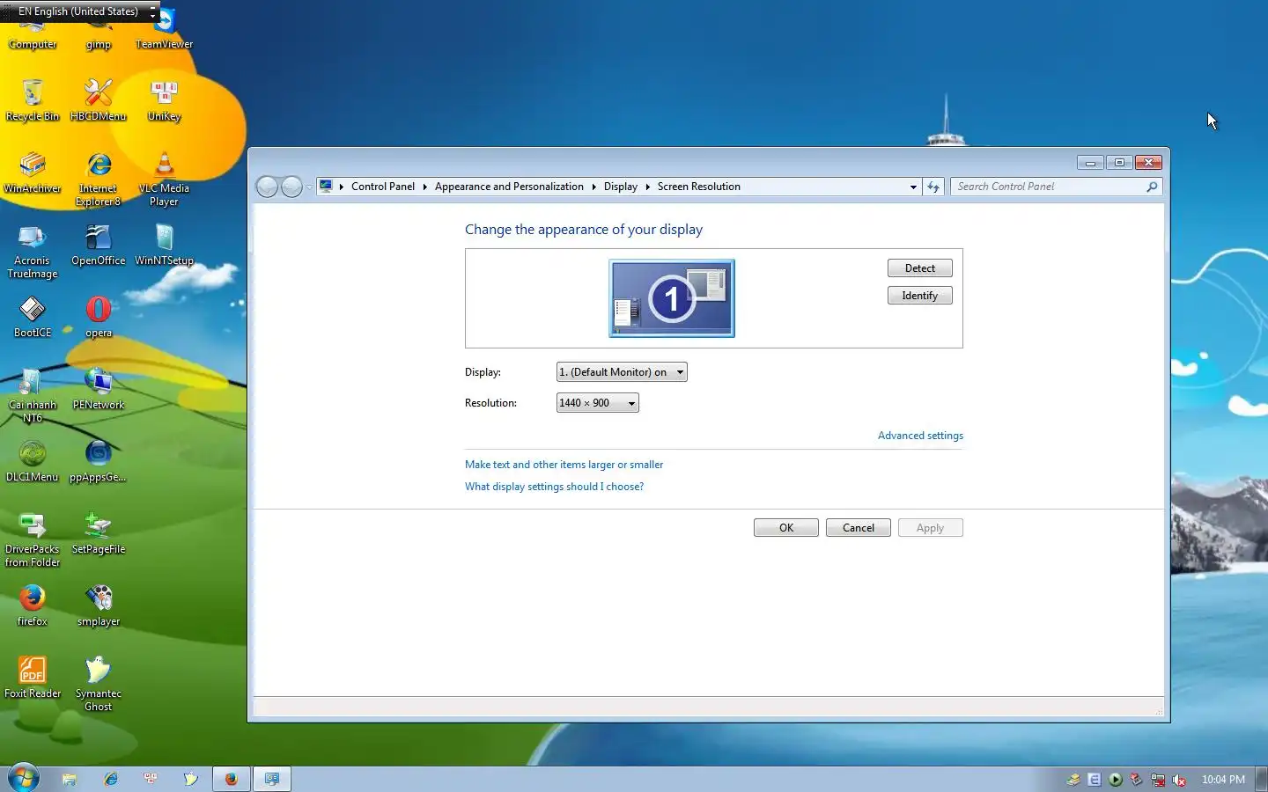Open the Recycle Bin desktop icon

33,99
